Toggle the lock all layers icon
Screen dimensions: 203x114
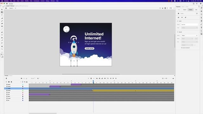click(x=27, y=82)
